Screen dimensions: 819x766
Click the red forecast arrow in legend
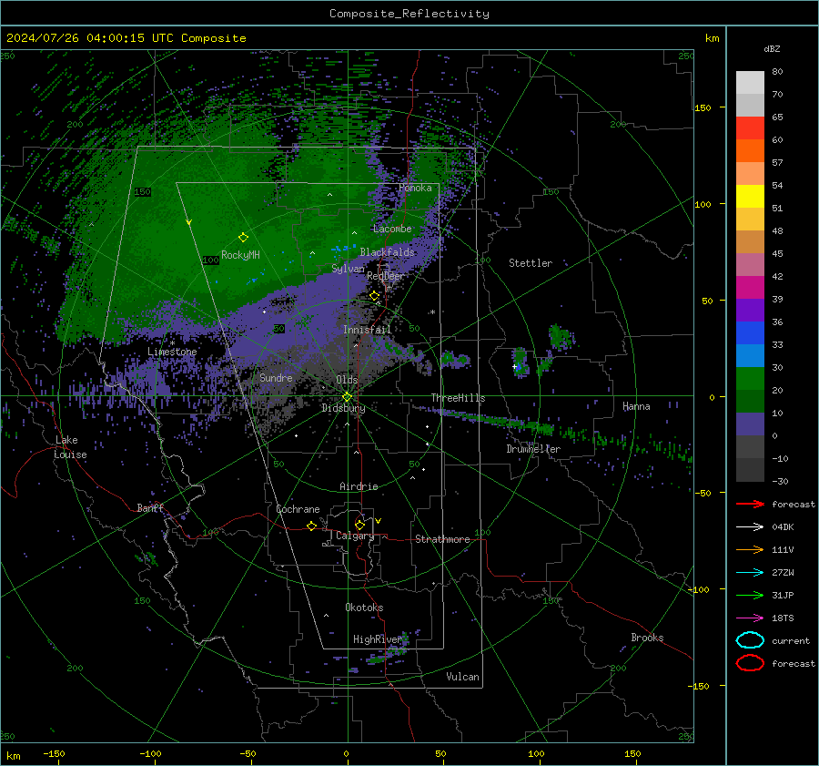pyautogui.click(x=750, y=504)
